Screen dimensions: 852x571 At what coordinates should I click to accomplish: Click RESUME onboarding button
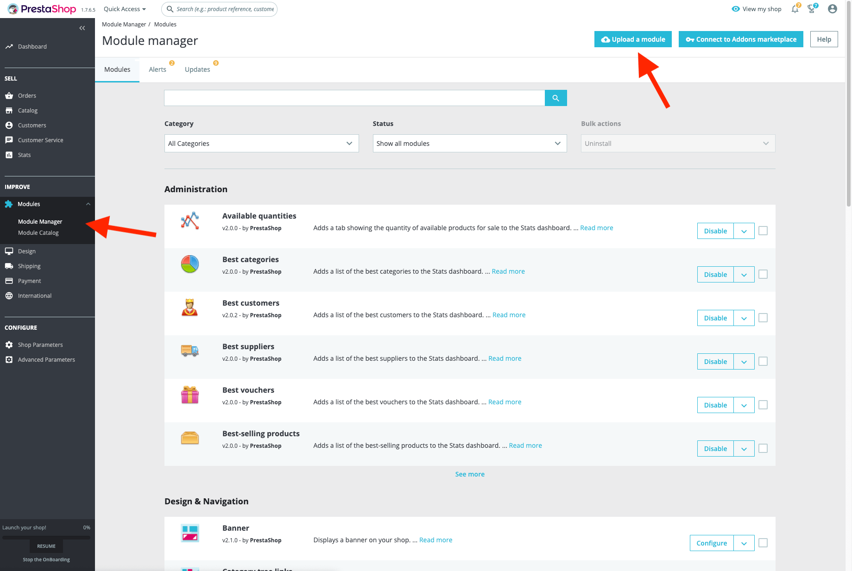[46, 546]
